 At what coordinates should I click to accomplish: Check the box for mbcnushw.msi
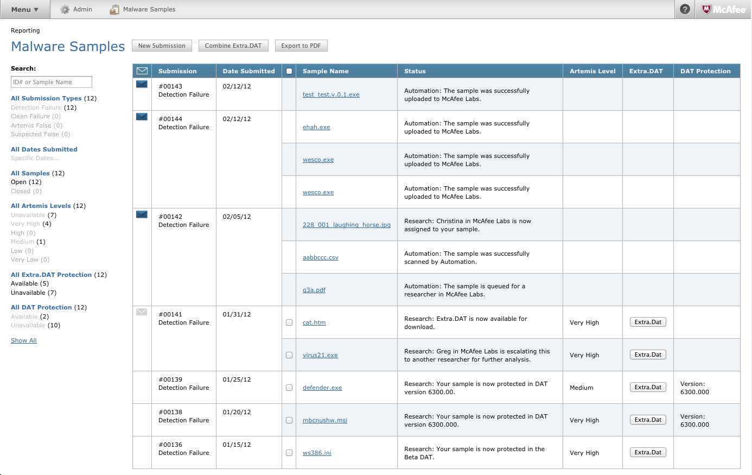(289, 420)
